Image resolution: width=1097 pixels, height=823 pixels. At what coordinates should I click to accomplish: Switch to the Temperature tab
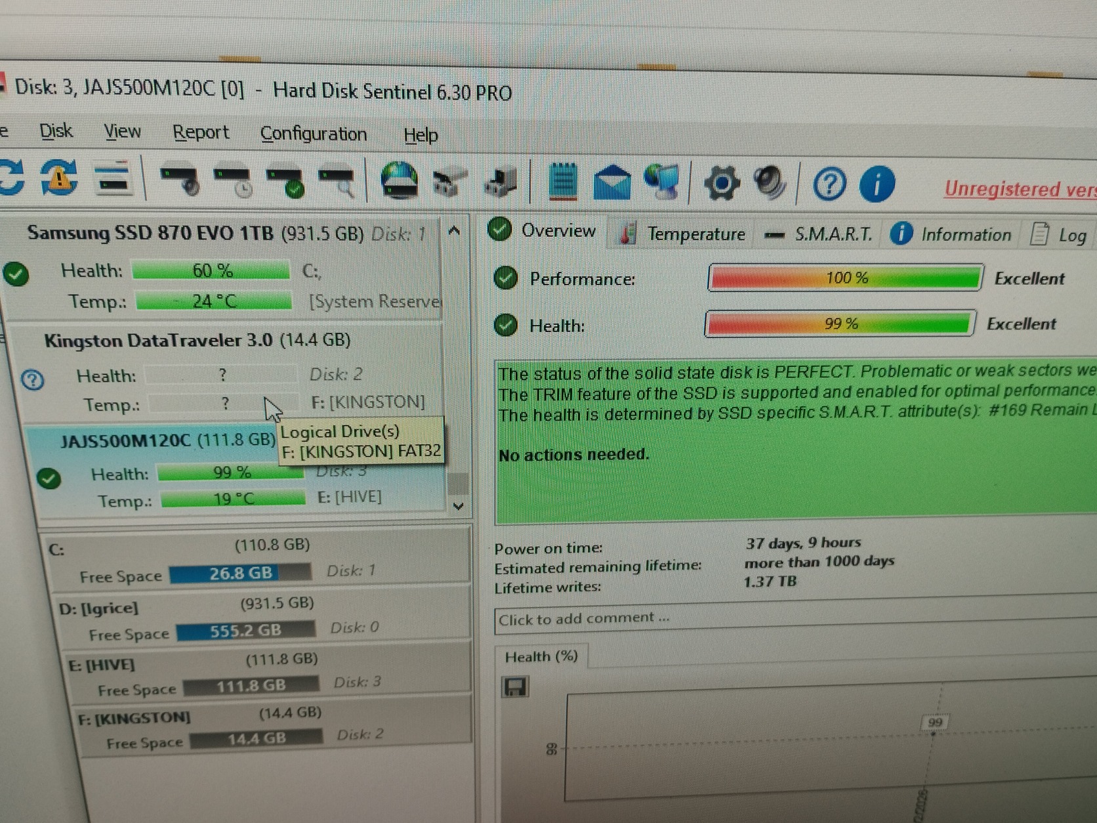coord(682,234)
